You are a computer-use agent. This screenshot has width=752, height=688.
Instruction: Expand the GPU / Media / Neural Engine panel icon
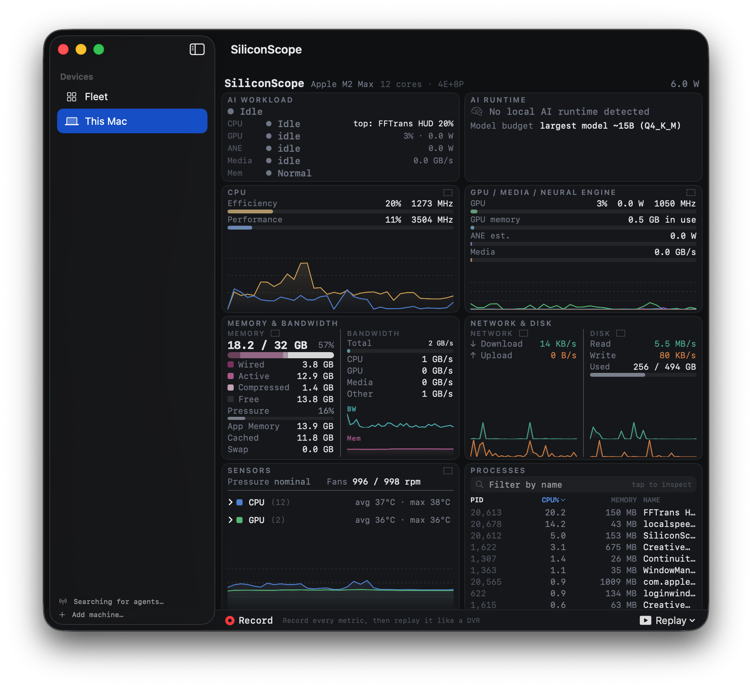(691, 192)
